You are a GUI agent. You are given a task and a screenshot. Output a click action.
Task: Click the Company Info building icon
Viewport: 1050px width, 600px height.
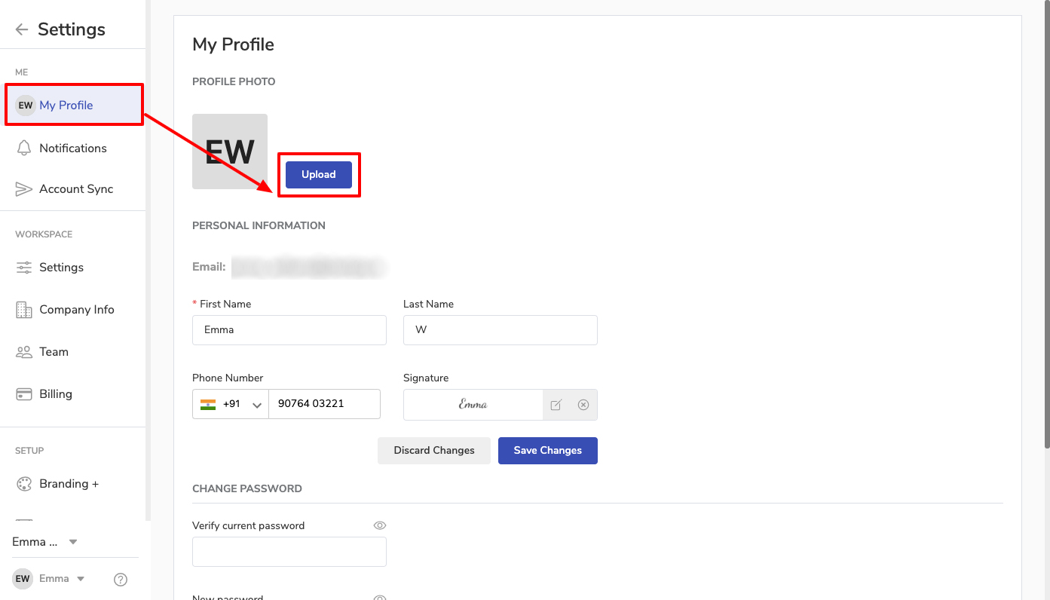[24, 310]
